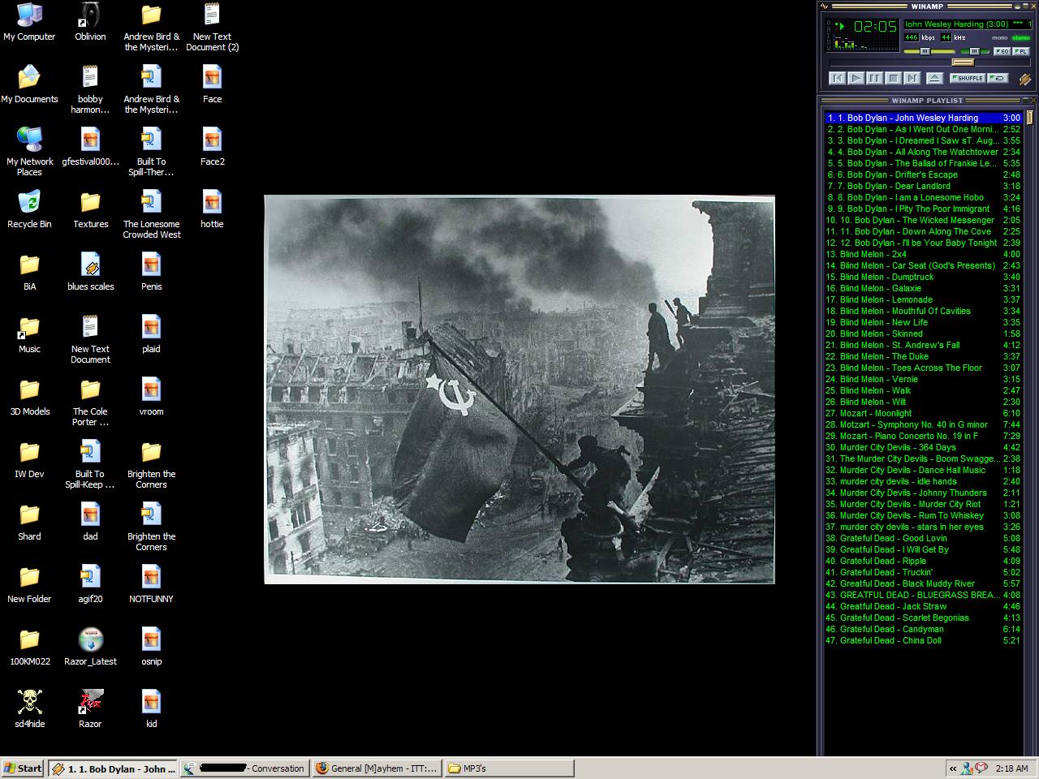Select the hottie image icon
1039x779 pixels.
click(x=212, y=209)
